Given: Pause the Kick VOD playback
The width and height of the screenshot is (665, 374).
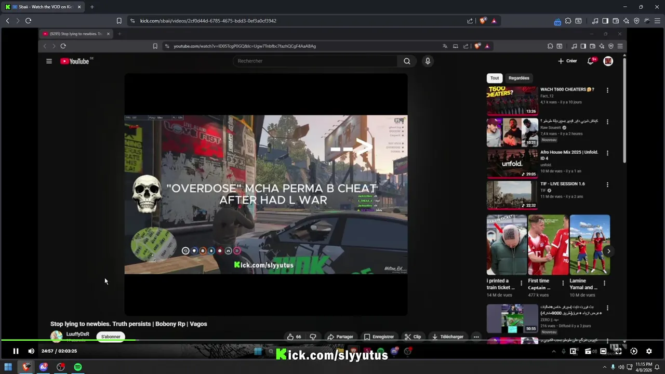Looking at the screenshot, I should pos(16,351).
